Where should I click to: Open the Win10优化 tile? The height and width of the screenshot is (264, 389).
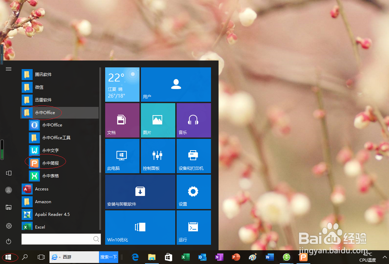(x=140, y=228)
